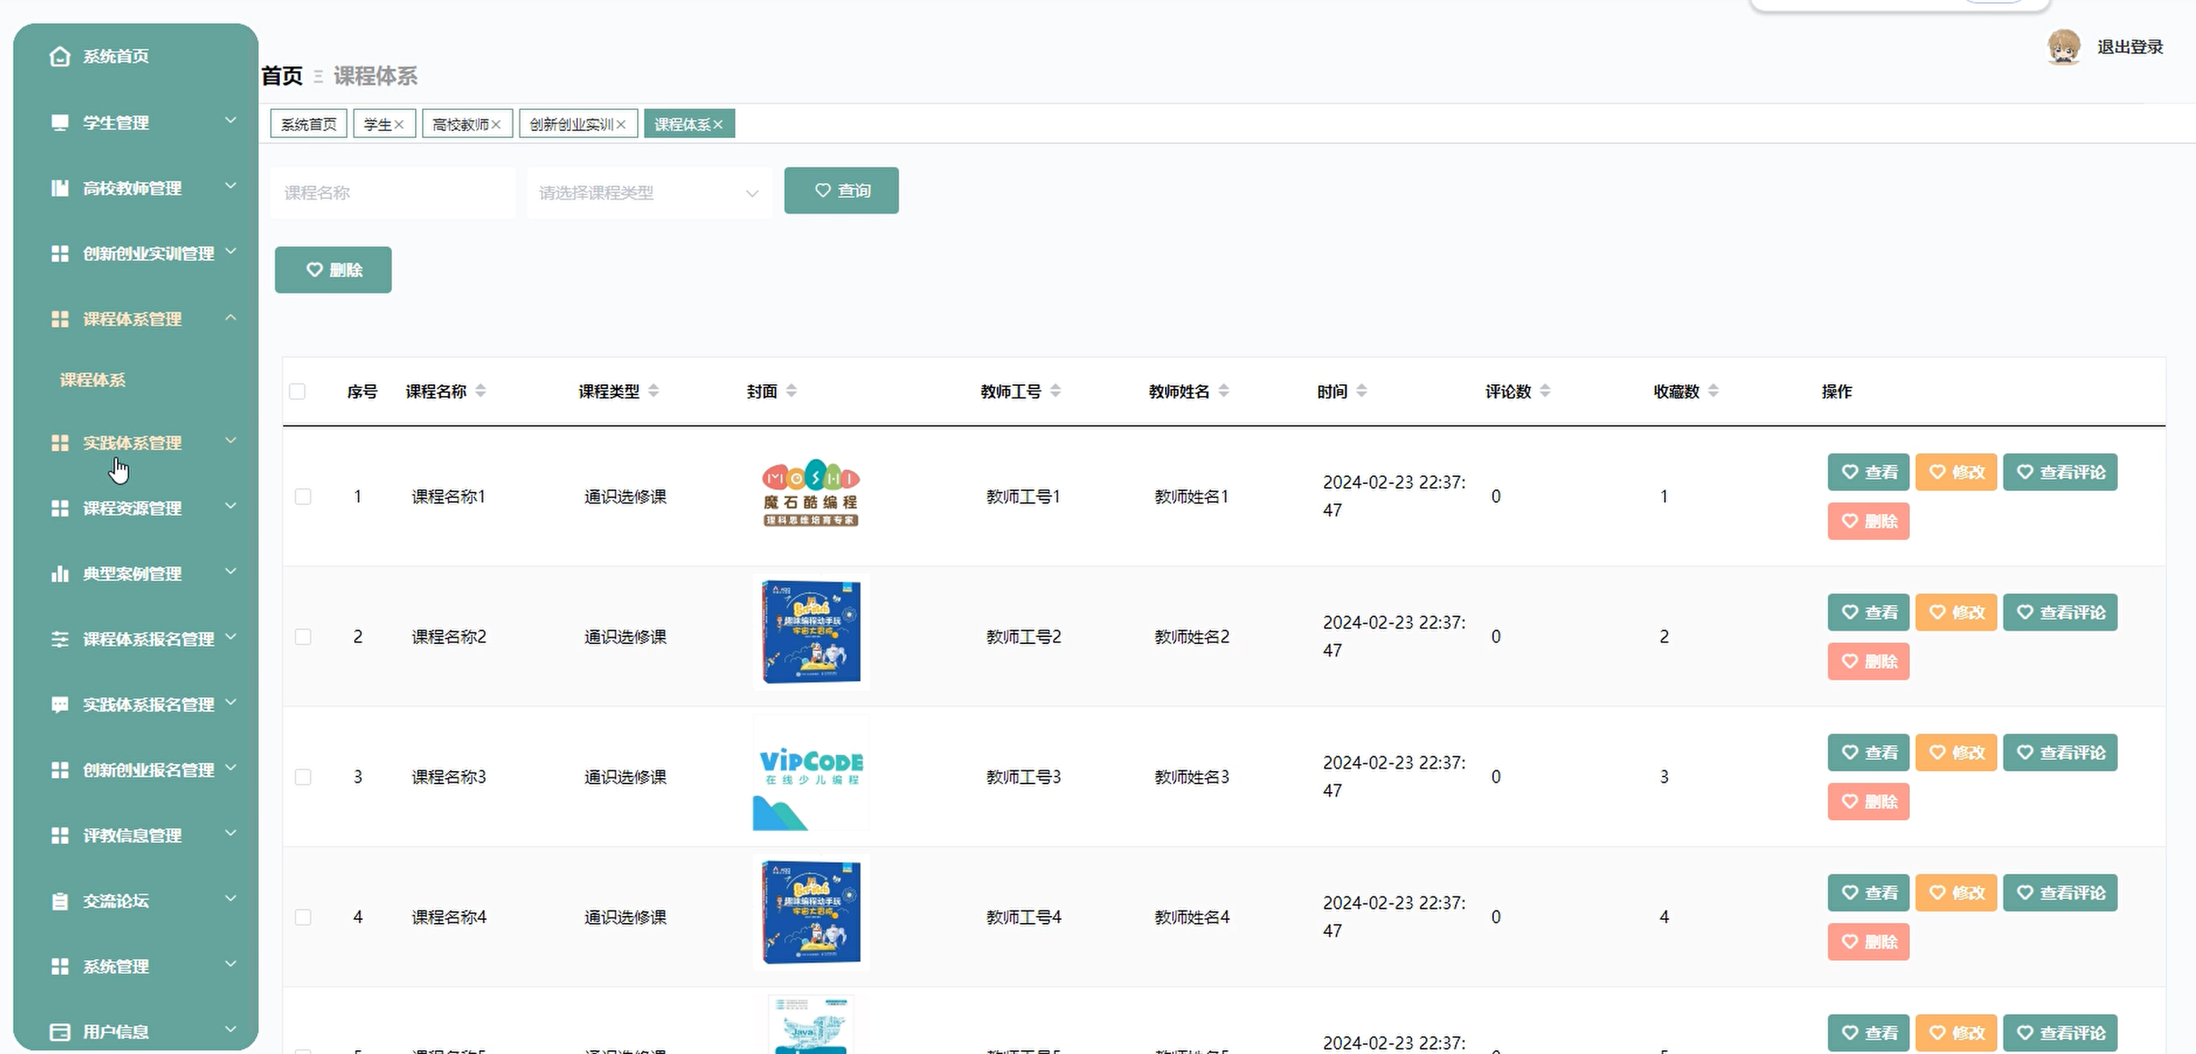The image size is (2196, 1054).
Task: Click the grid icon for 评教信息管理
Action: (x=60, y=836)
